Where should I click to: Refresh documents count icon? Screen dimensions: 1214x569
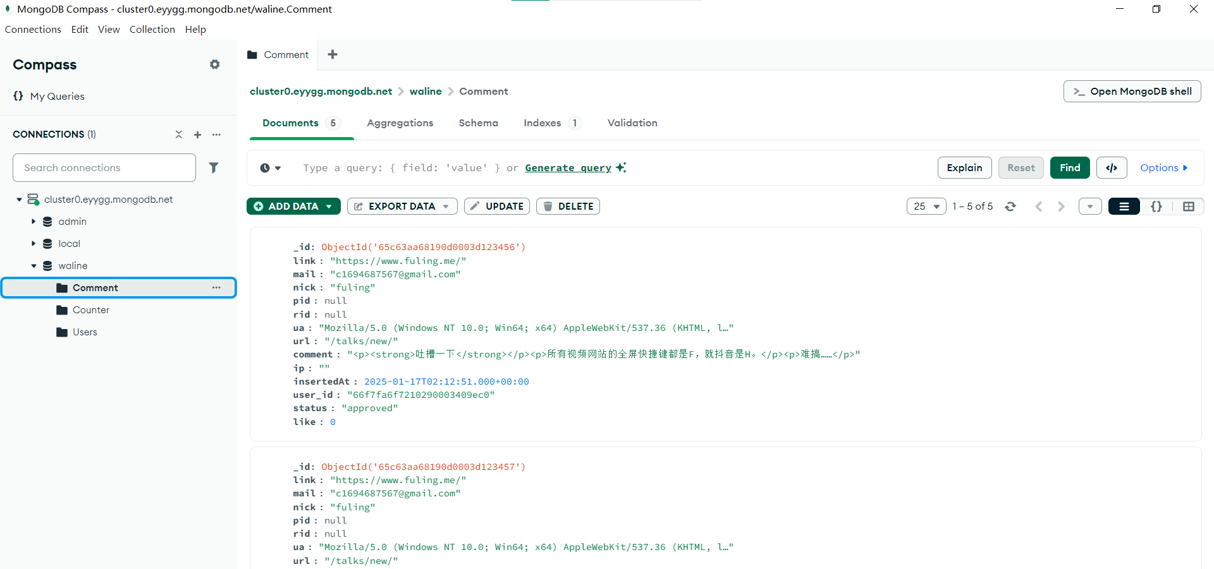click(x=1010, y=207)
